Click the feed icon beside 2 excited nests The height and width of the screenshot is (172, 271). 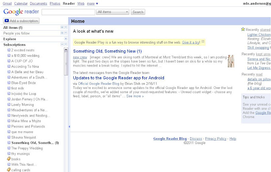point(9,50)
